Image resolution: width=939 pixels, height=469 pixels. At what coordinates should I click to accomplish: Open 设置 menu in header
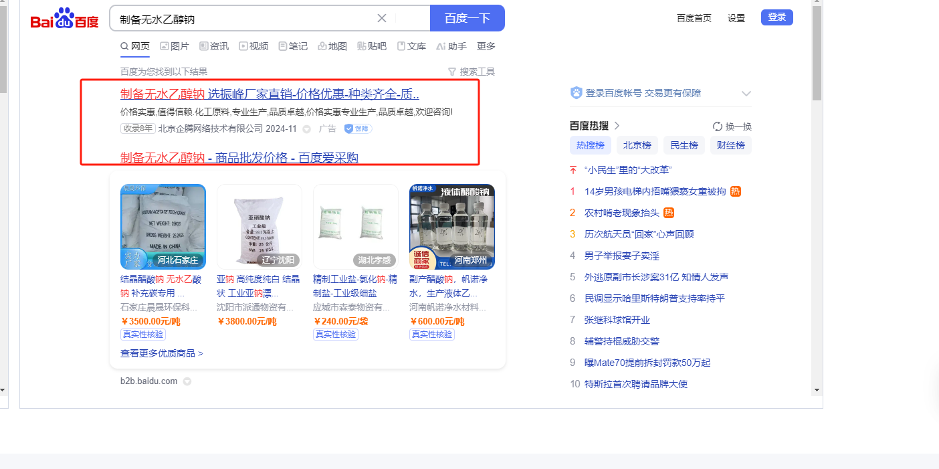pos(736,18)
